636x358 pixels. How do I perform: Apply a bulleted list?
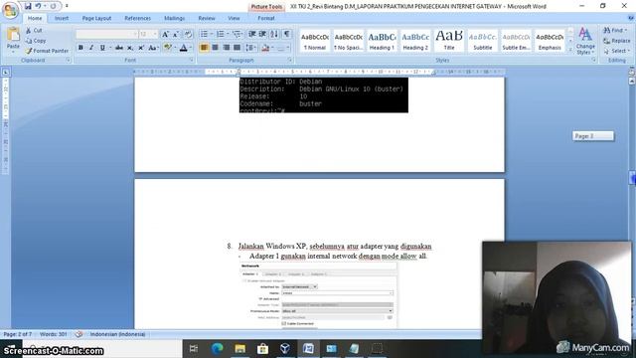tap(204, 34)
